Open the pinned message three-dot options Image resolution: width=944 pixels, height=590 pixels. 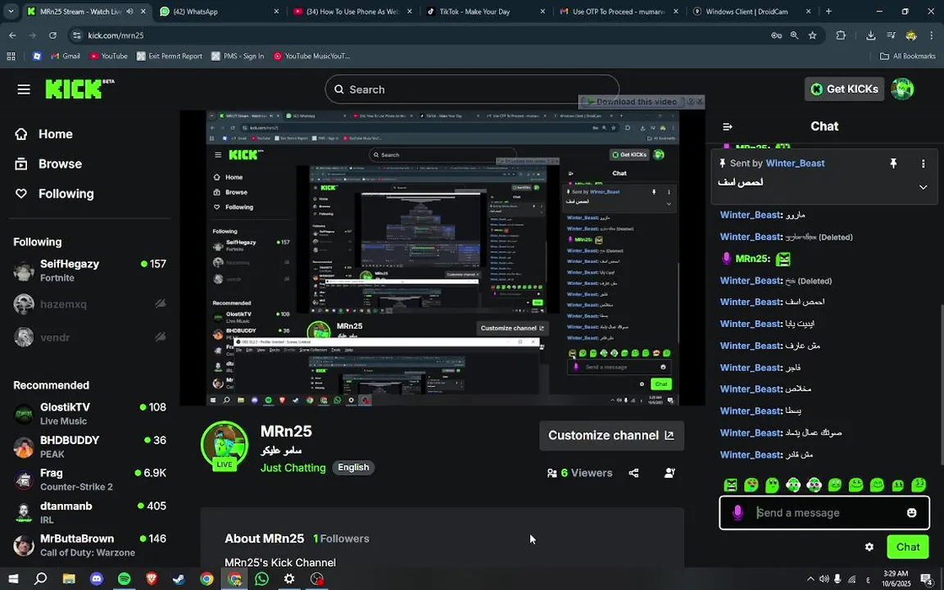point(923,163)
